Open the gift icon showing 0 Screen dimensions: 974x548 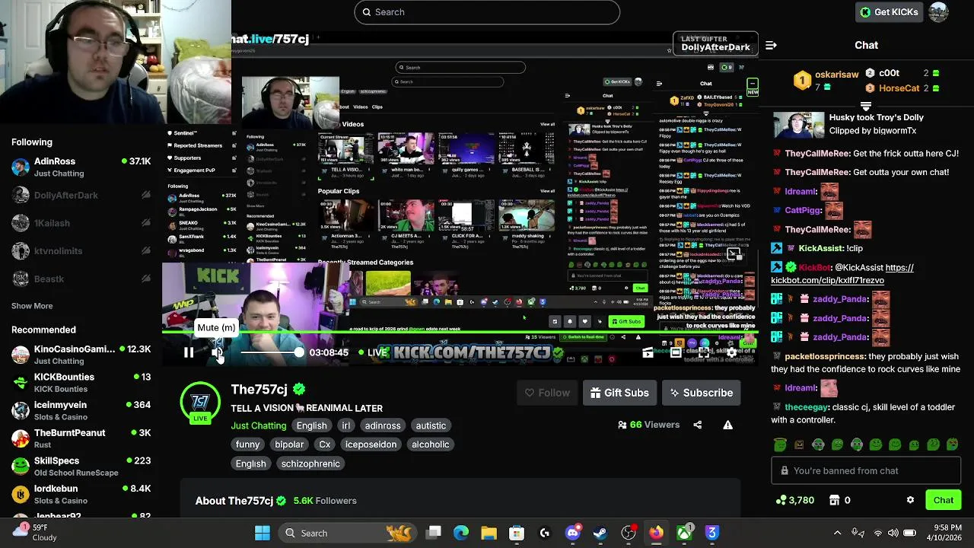pyautogui.click(x=839, y=500)
